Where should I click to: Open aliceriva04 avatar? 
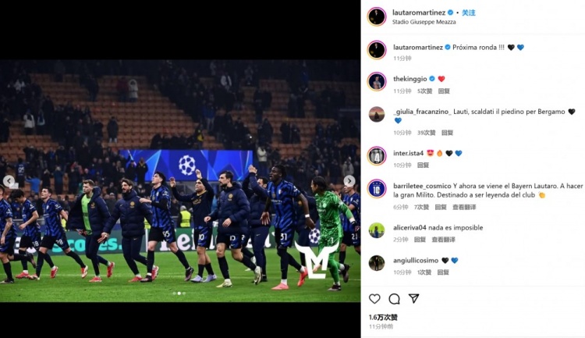377,230
